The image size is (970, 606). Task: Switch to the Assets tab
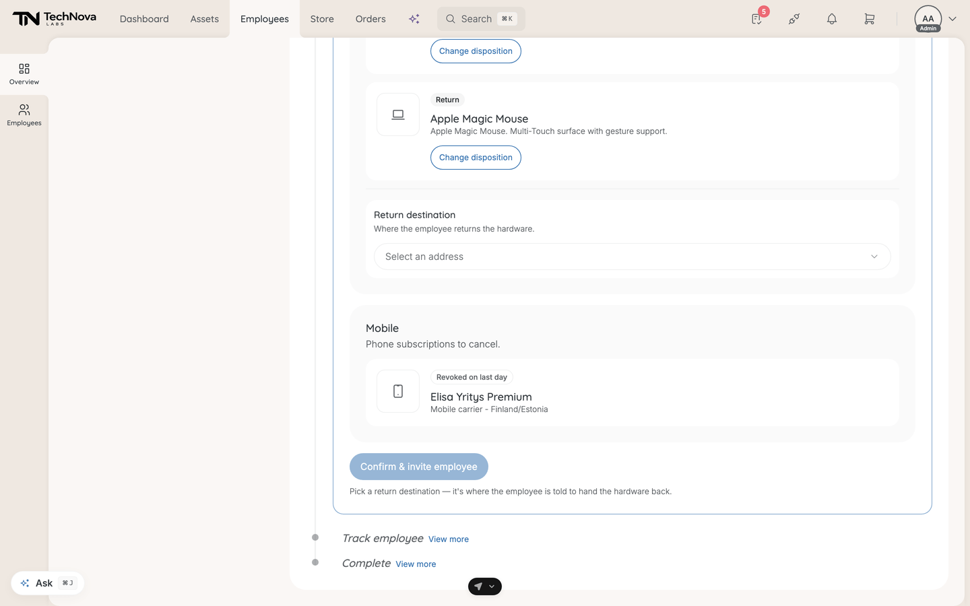[205, 19]
